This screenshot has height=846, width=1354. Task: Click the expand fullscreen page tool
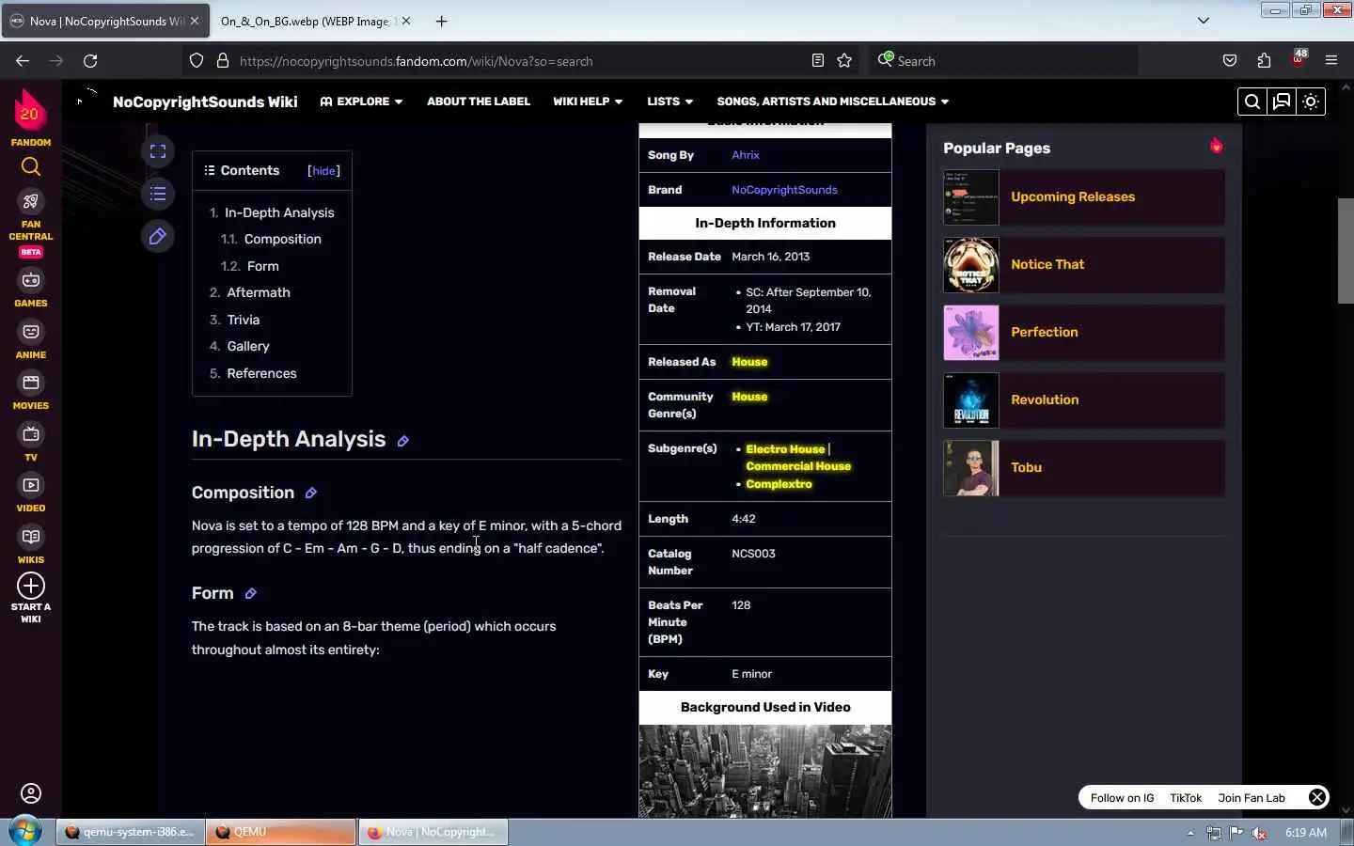tap(158, 151)
